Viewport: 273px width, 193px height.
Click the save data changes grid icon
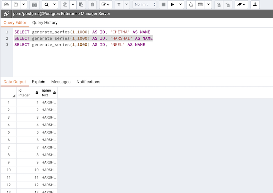coord(34,5)
